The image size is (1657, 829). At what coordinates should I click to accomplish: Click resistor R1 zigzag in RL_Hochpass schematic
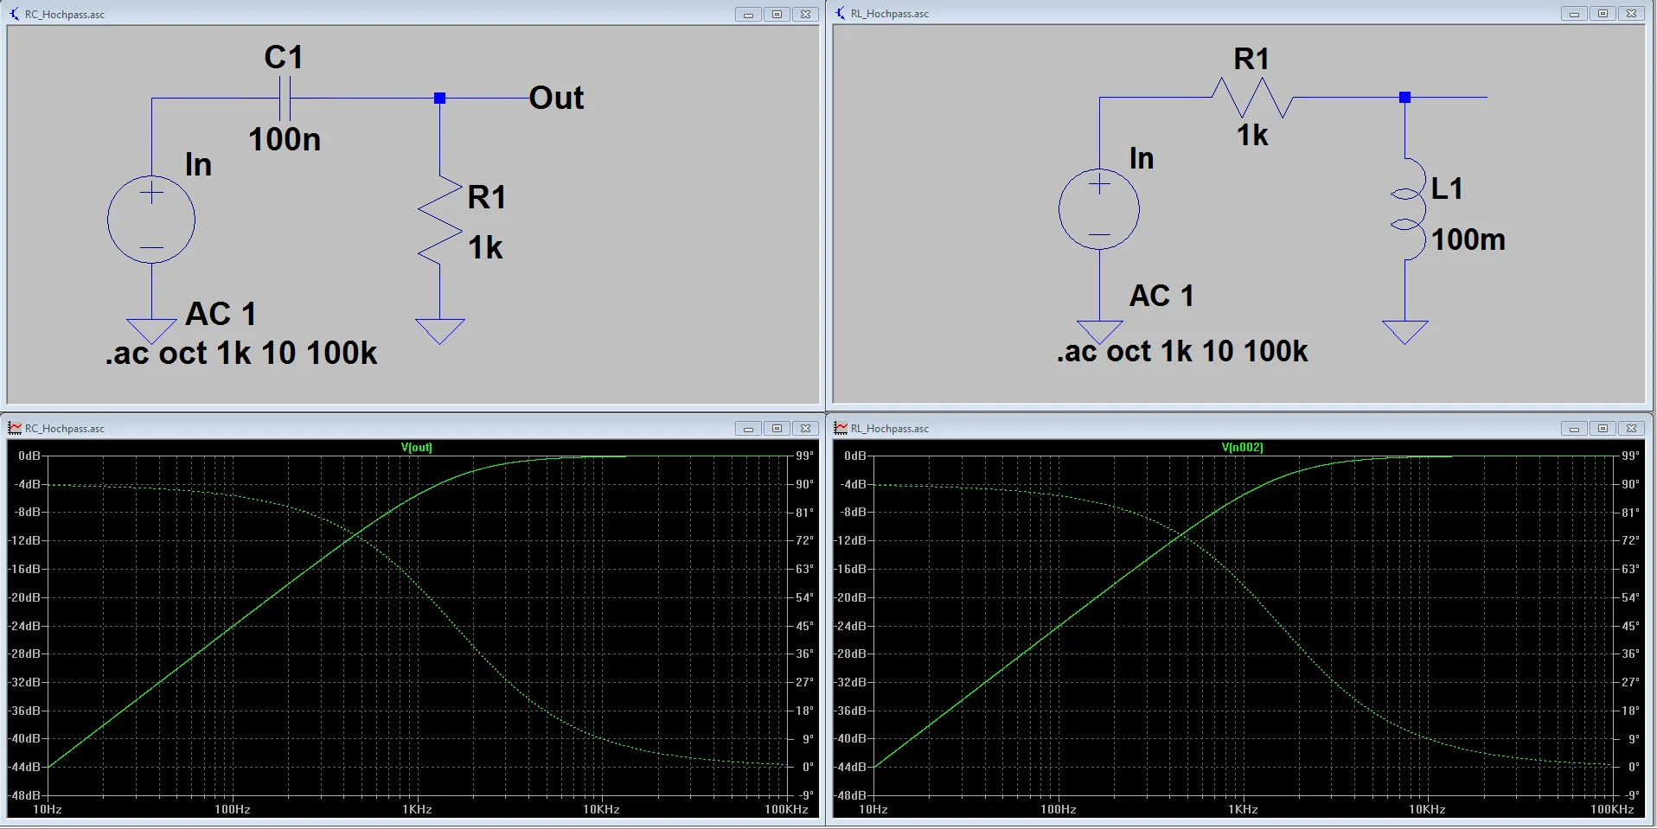pyautogui.click(x=1251, y=98)
